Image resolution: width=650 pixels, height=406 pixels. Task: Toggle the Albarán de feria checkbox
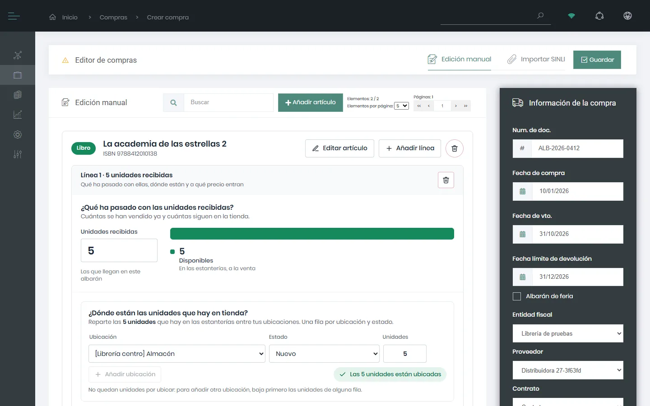[517, 296]
